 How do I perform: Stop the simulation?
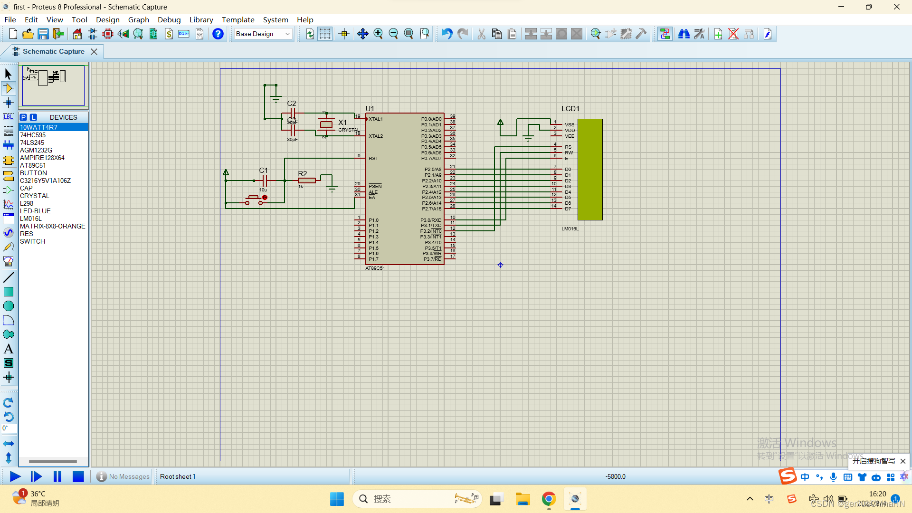pyautogui.click(x=78, y=476)
